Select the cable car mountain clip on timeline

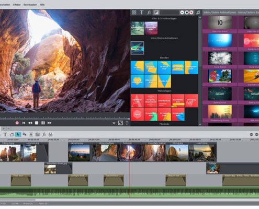pos(177,152)
